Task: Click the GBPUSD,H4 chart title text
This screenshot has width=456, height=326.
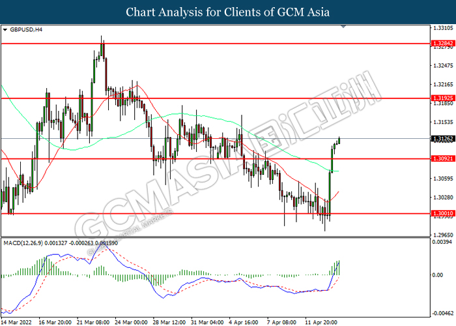Action: [x=26, y=30]
